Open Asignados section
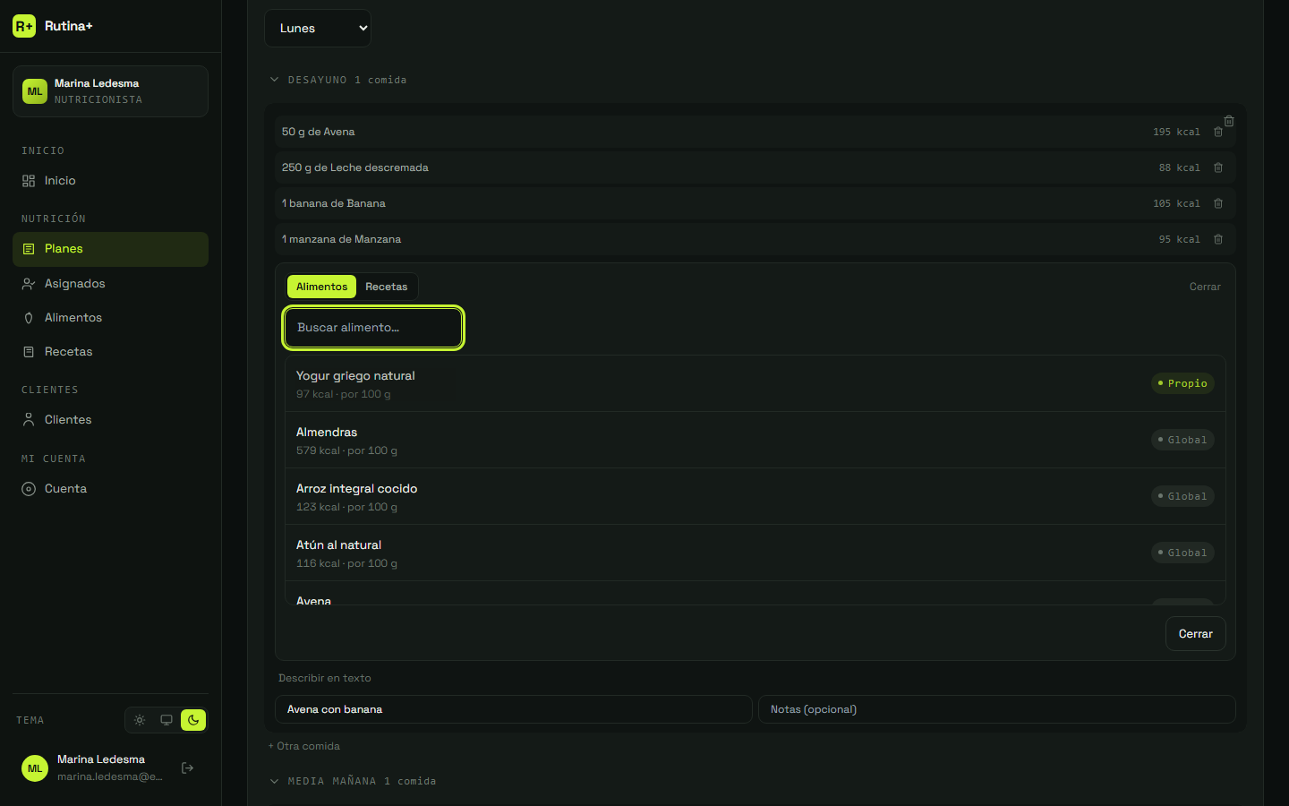The image size is (1289, 806). 110,284
